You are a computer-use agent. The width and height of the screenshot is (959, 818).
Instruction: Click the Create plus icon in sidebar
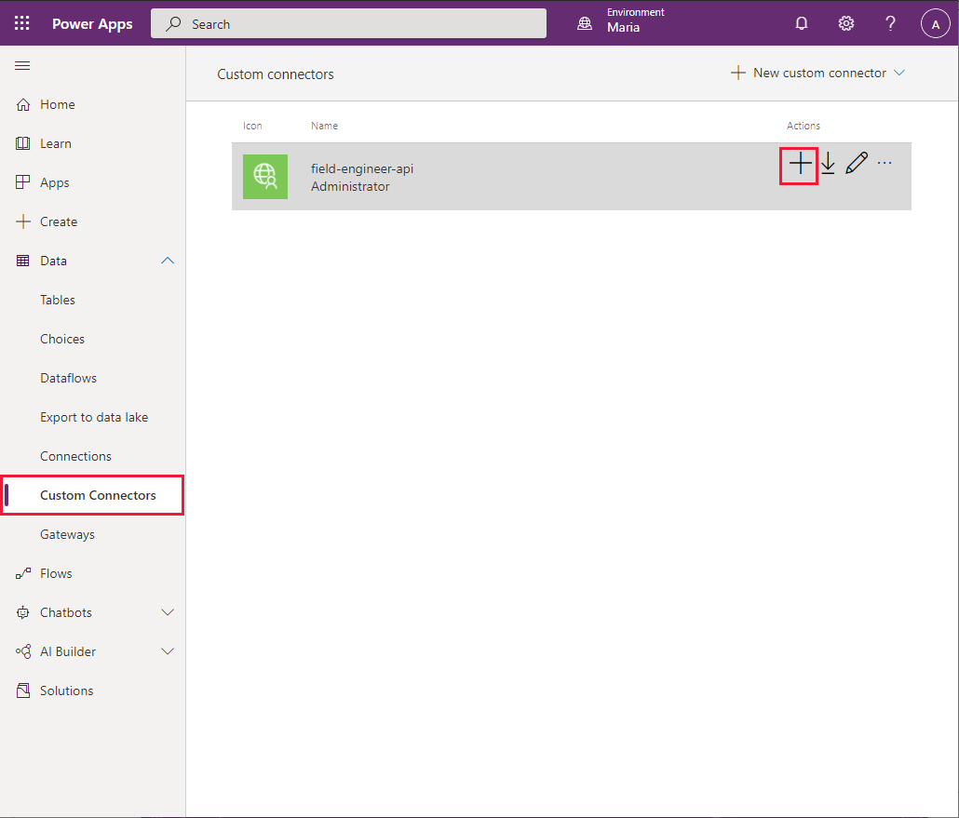click(x=23, y=221)
